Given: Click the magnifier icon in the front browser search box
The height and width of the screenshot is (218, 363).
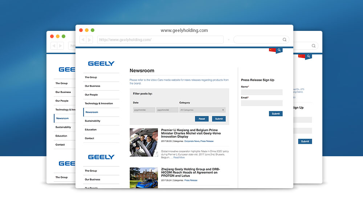Looking at the screenshot, I should click(285, 40).
